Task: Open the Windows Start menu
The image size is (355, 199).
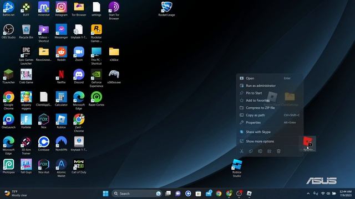Action: click(105, 193)
